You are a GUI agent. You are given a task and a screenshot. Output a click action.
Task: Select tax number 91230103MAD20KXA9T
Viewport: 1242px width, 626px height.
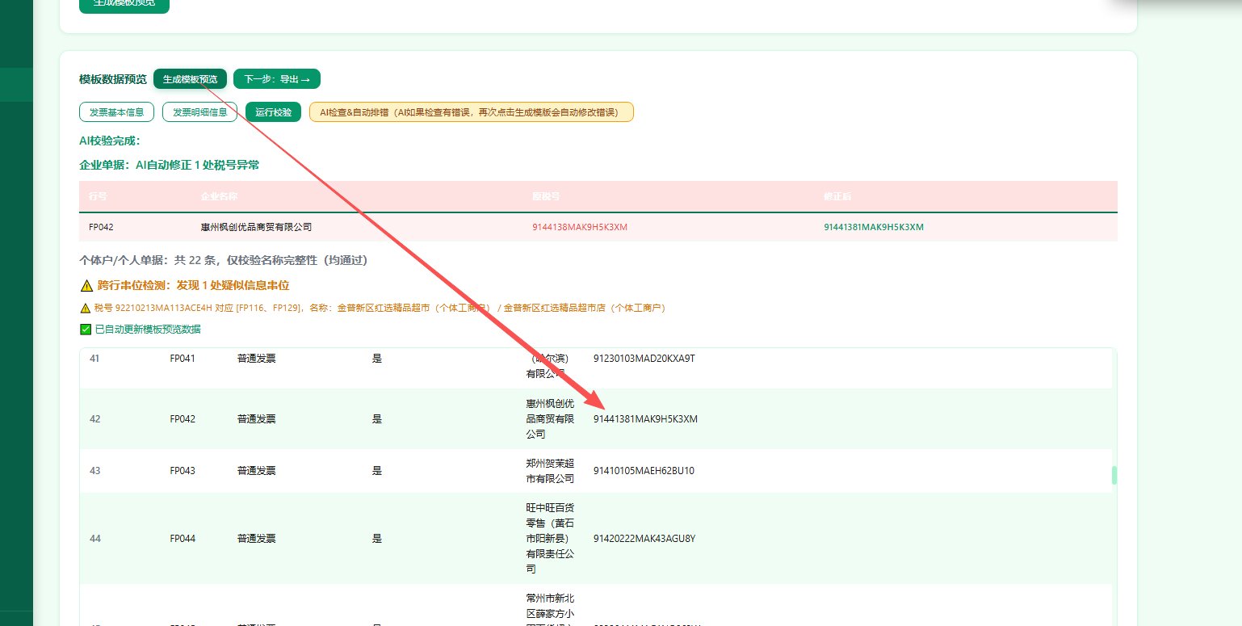(644, 358)
